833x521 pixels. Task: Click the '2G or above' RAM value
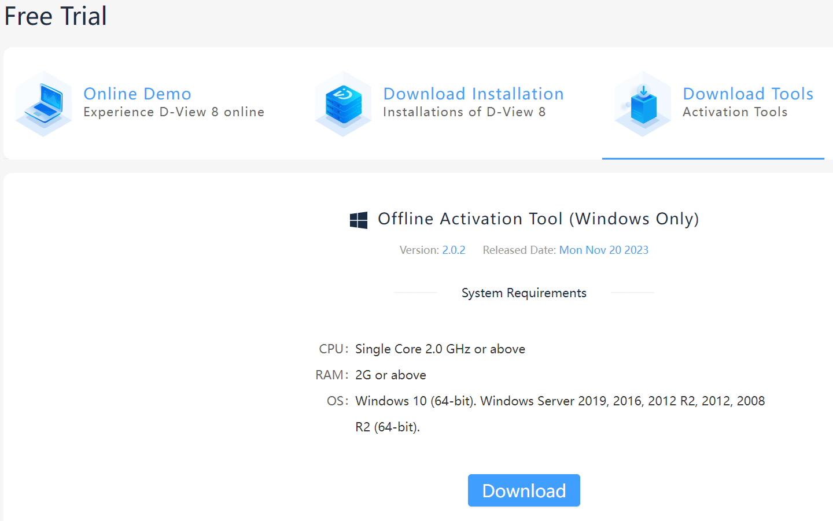[390, 375]
